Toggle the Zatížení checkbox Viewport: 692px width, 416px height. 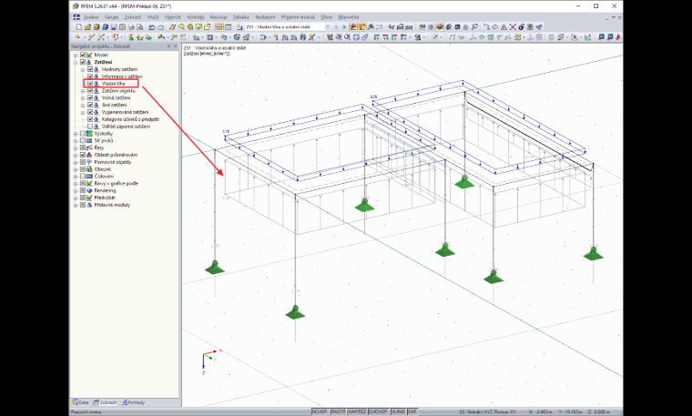coord(83,62)
